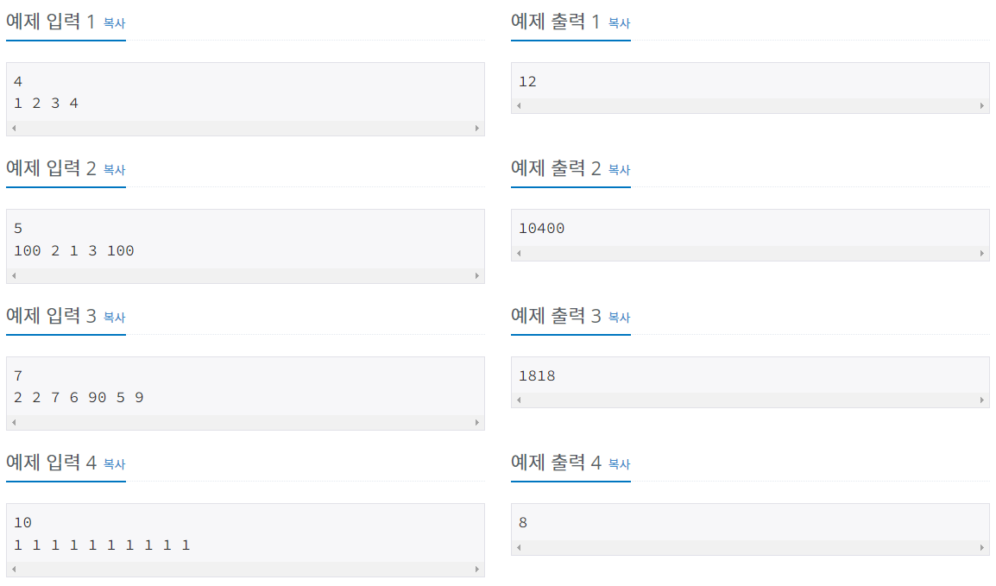Copy example output 2 via 복사 link

(620, 169)
